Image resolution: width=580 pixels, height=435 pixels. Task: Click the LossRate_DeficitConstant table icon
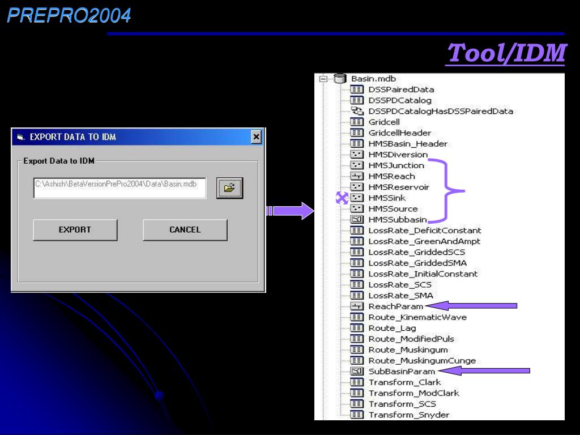357,231
